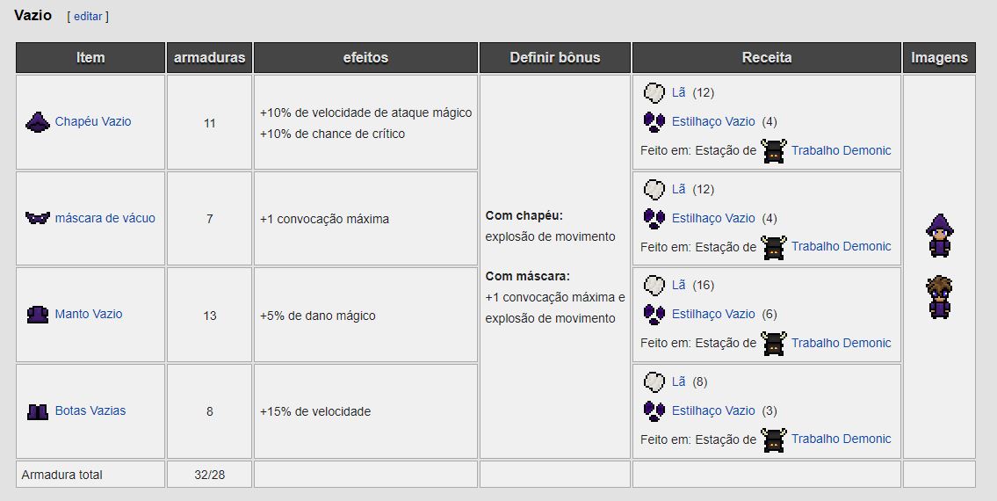Click Estilhaço Vazio link in Manto recipe
Image resolution: width=997 pixels, height=501 pixels.
coord(713,314)
